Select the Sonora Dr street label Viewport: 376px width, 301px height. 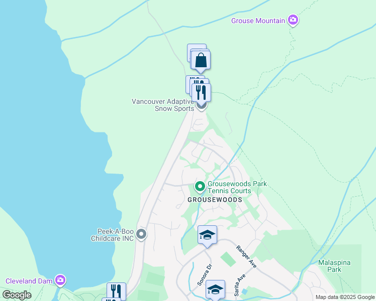pyautogui.click(x=205, y=275)
